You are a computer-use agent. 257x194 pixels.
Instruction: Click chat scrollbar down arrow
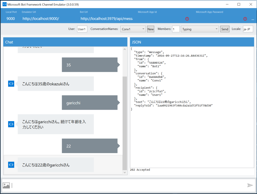click(125, 172)
